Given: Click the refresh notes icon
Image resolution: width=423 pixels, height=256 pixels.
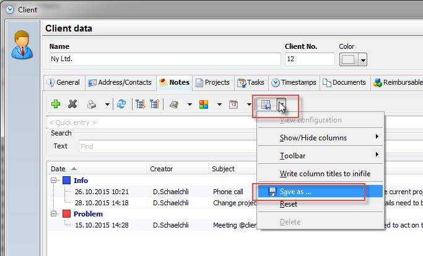Looking at the screenshot, I should tap(121, 105).
